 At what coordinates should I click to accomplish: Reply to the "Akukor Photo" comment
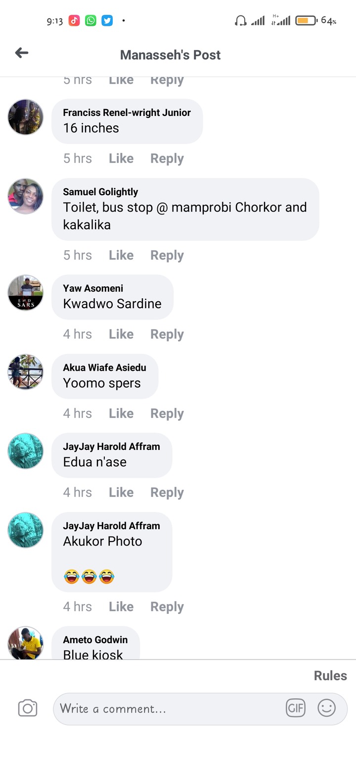[167, 607]
